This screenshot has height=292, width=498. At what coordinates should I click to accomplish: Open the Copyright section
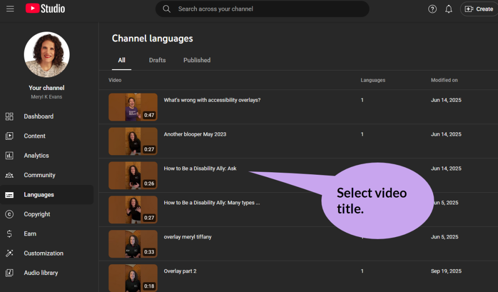[x=38, y=214]
